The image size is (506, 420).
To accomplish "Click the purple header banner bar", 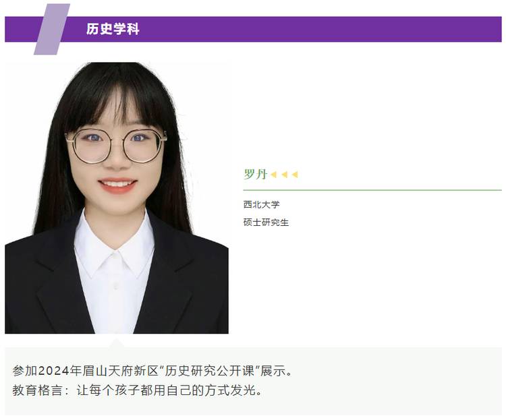I will point(253,29).
